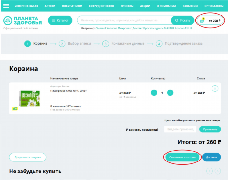228x180 pixels.
Task: Search example Холисал
Action: 112,28
